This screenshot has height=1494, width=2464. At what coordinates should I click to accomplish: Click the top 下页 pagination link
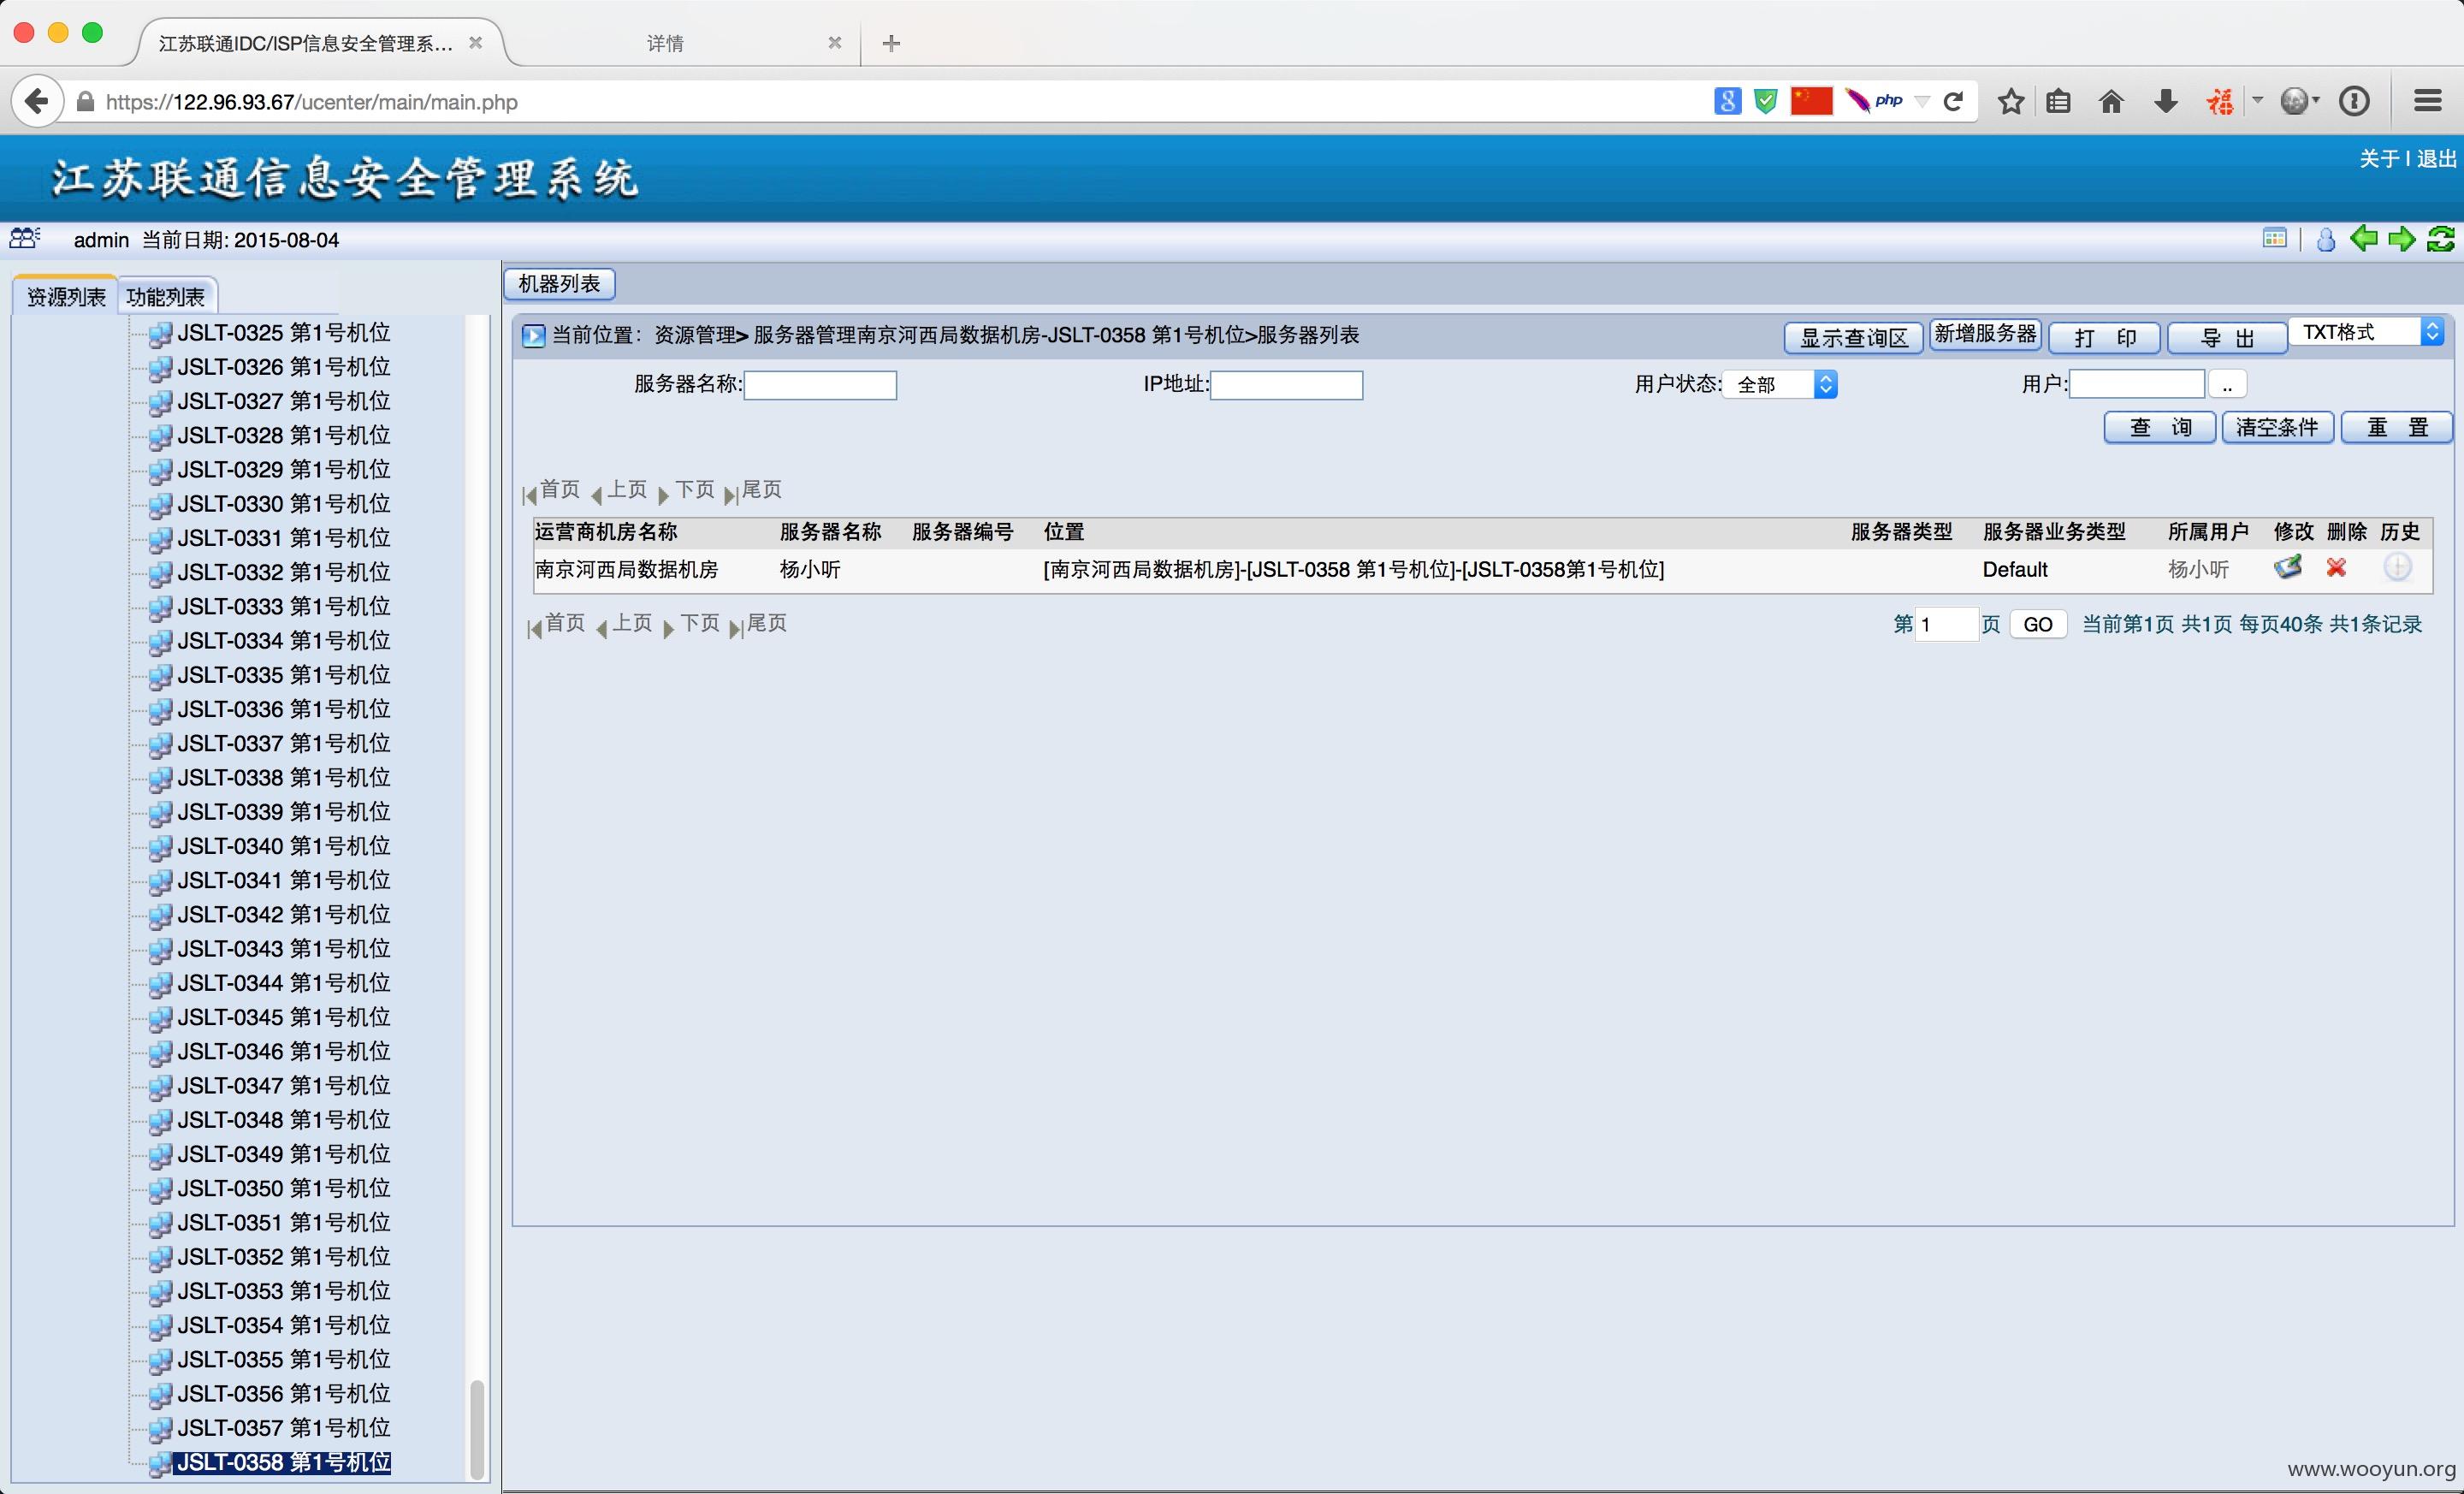(x=695, y=489)
